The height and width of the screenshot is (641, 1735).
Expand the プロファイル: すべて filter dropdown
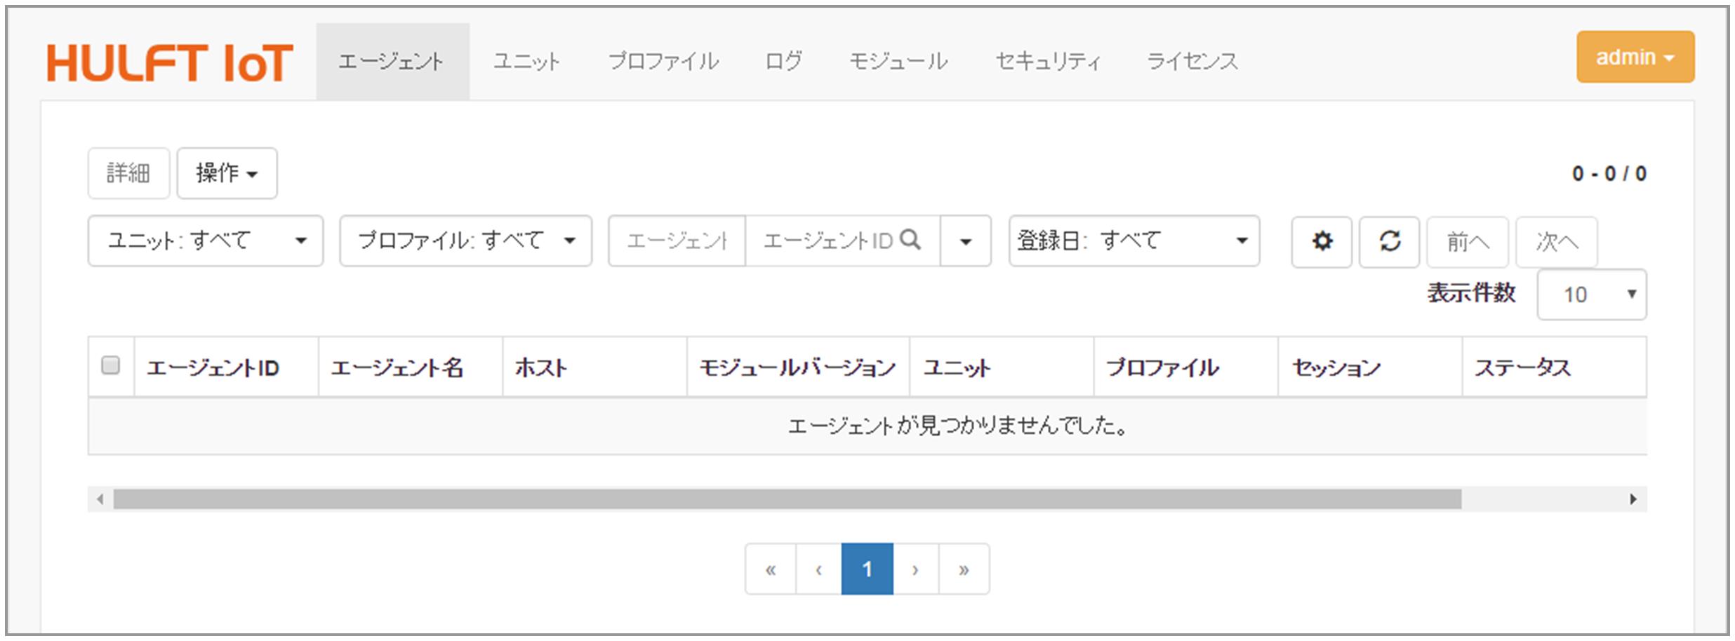point(465,241)
